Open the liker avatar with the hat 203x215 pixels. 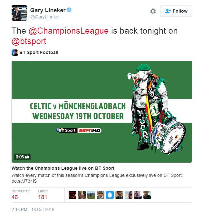101,195
